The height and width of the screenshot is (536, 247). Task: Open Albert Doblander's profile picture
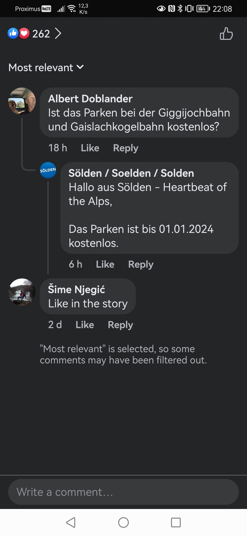[22, 101]
